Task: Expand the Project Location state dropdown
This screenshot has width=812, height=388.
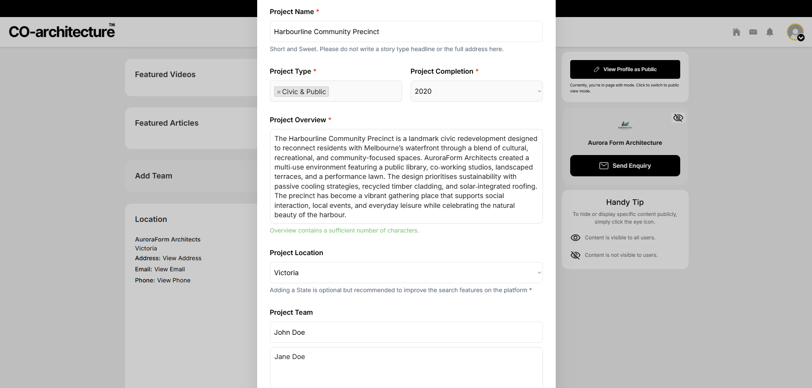Action: coord(406,273)
